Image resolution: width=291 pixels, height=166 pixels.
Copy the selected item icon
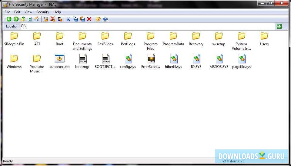[75, 19]
